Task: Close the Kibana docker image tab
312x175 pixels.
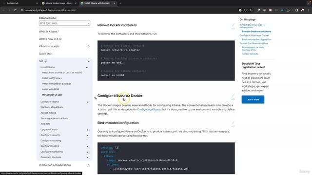Action: click(76, 3)
